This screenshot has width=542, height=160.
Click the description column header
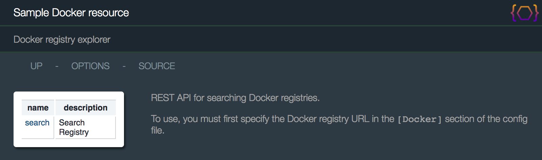(86, 108)
